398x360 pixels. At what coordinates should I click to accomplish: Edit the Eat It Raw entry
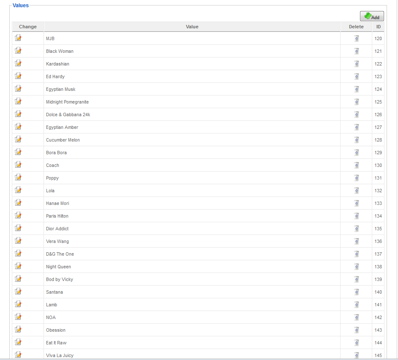click(18, 343)
